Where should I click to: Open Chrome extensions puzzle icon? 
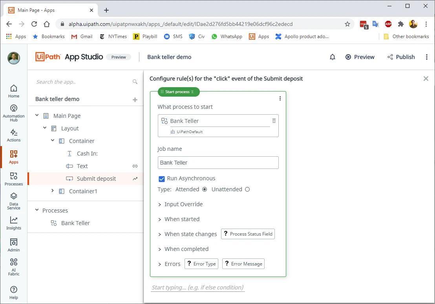click(x=400, y=24)
